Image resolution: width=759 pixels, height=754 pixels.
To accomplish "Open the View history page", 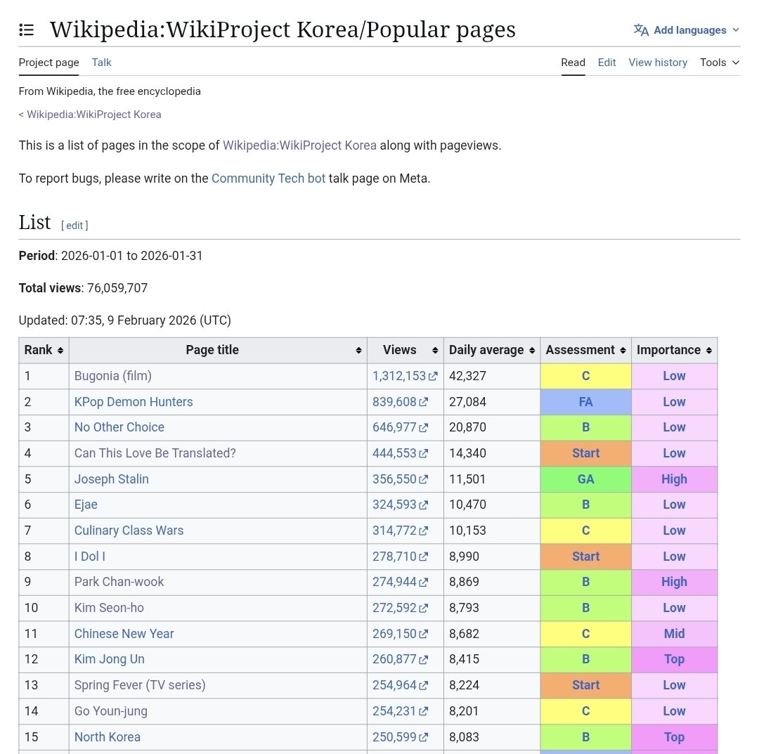I will (658, 63).
